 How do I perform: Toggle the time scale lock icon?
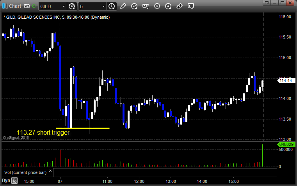coord(14,181)
